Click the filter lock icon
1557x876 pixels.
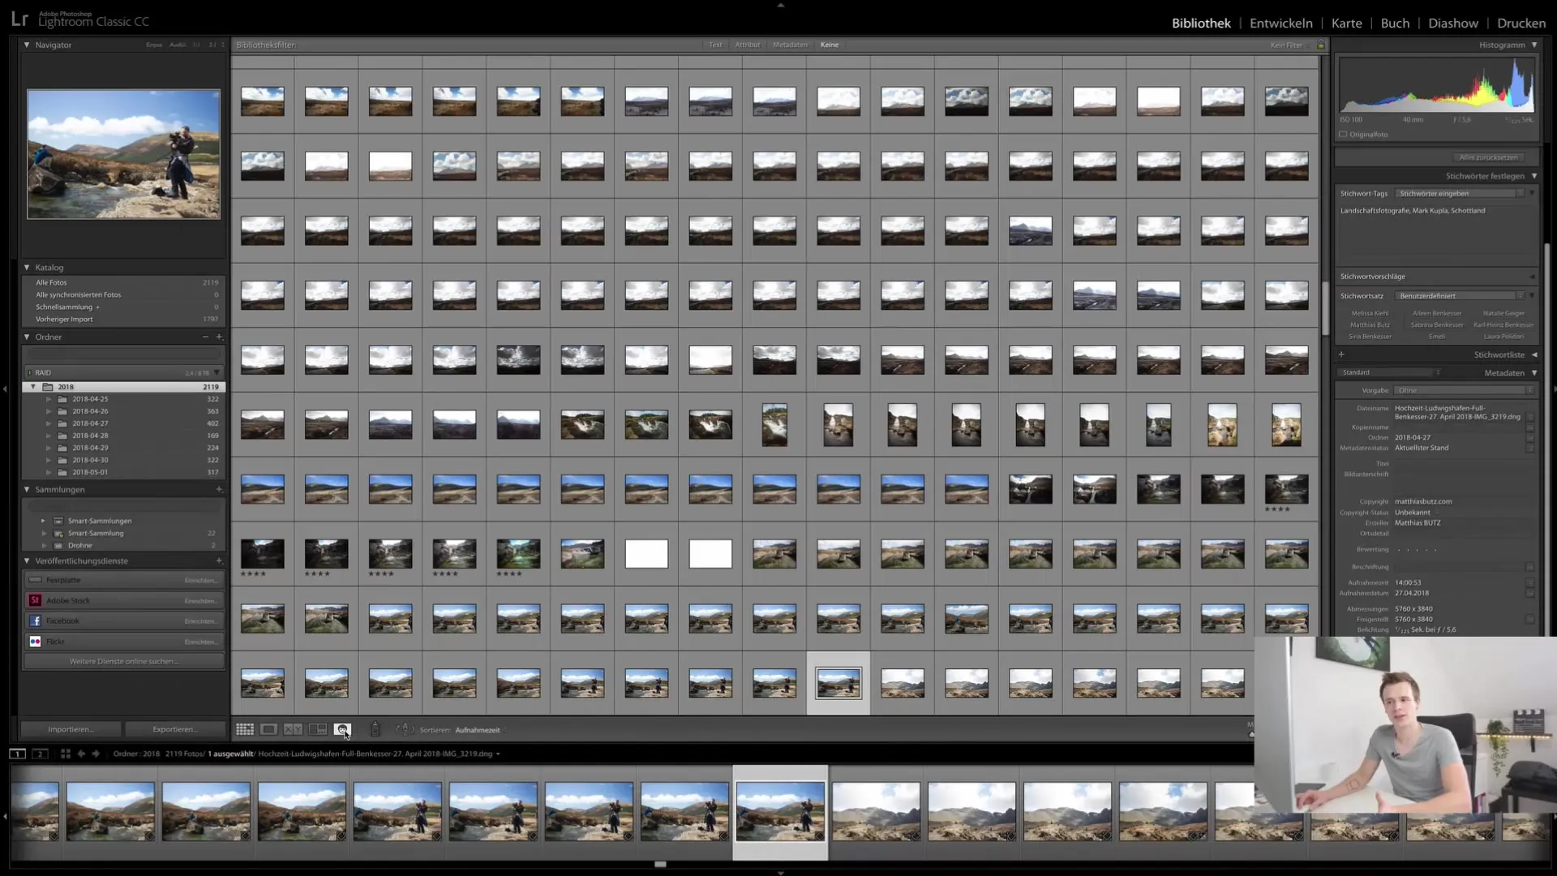point(1321,45)
